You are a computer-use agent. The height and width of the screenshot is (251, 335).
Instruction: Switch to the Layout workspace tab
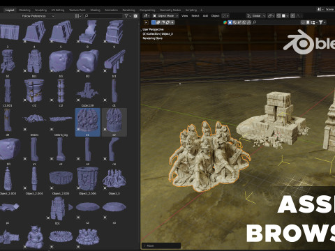click(10, 10)
